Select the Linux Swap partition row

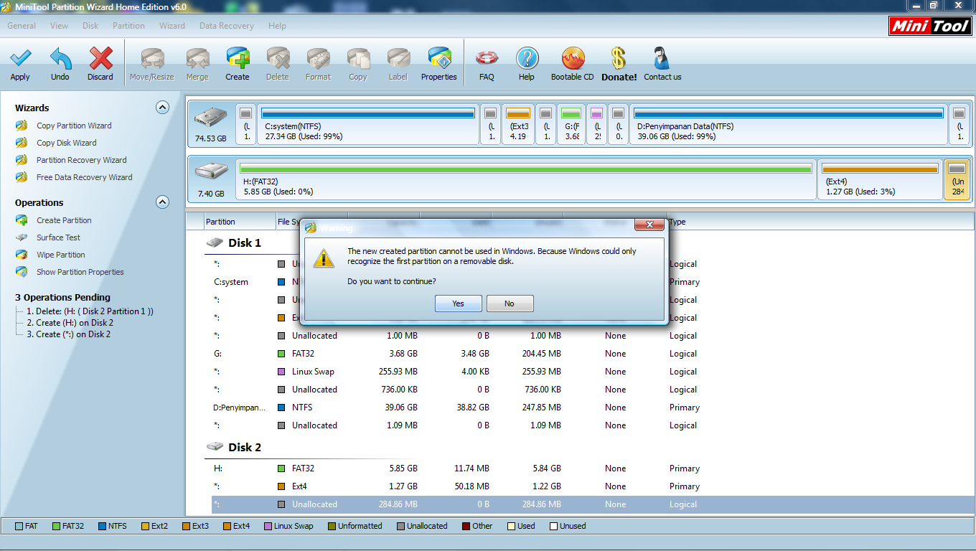pos(593,372)
